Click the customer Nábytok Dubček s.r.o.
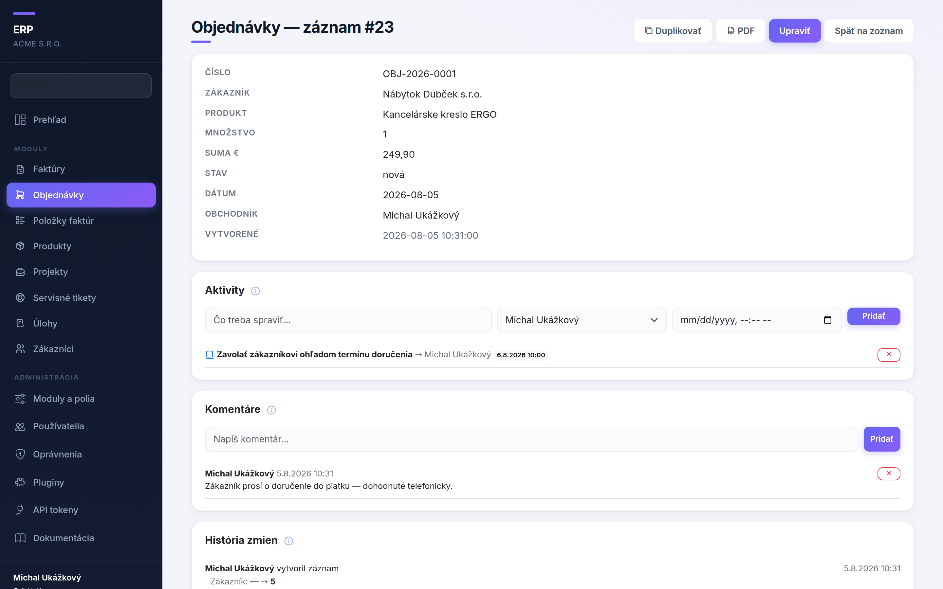Viewport: 943px width, 589px height. (x=432, y=94)
